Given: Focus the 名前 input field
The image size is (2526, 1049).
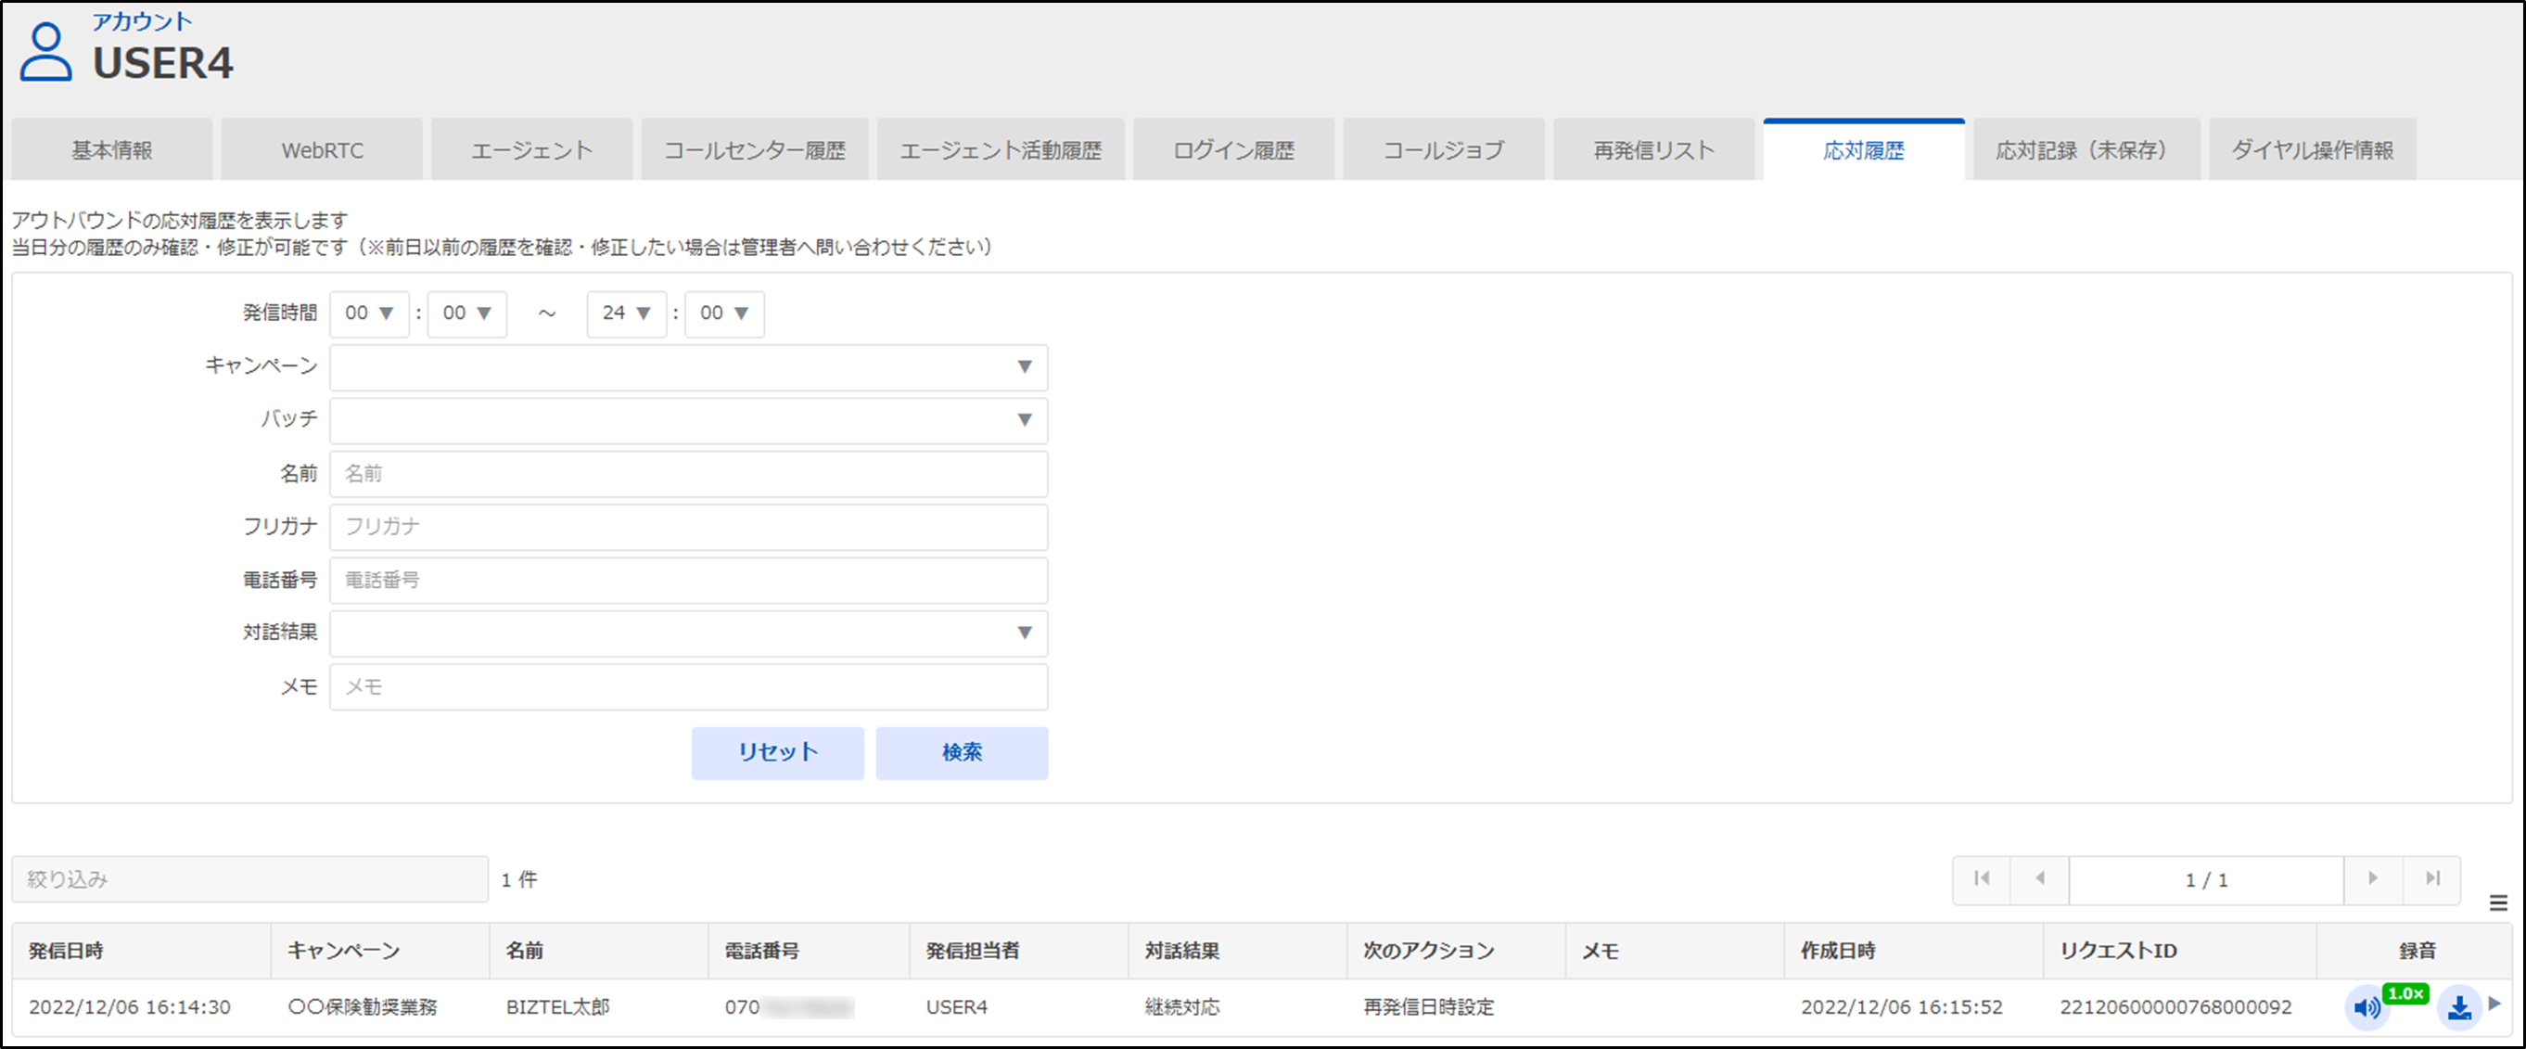Looking at the screenshot, I should point(688,474).
